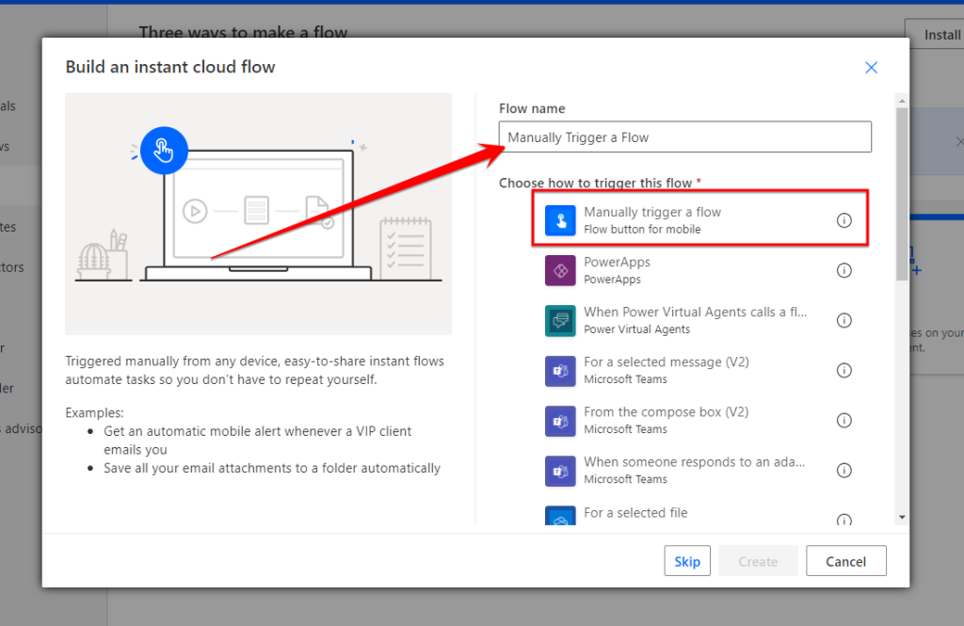Show info for From the compose box (V2)

pyautogui.click(x=844, y=421)
